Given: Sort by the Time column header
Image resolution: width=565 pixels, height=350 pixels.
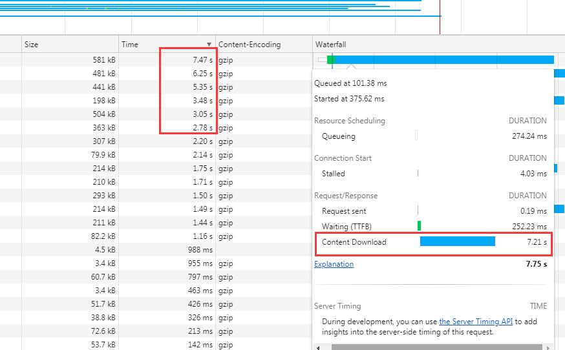Looking at the screenshot, I should (x=167, y=45).
